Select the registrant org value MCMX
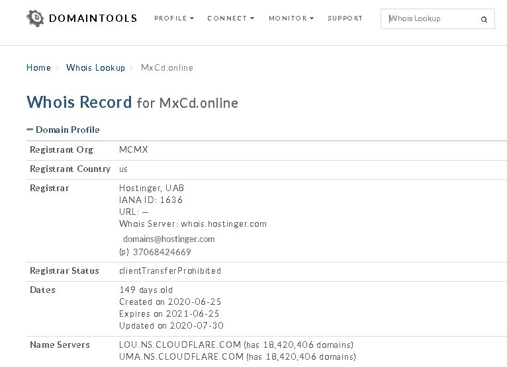 [134, 149]
